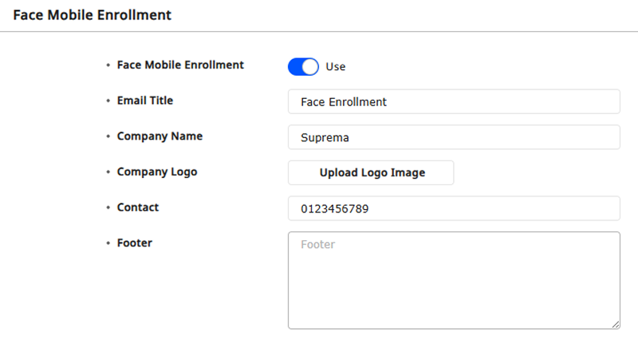The image size is (638, 340).
Task: Select the Contact number input field
Action: click(453, 208)
